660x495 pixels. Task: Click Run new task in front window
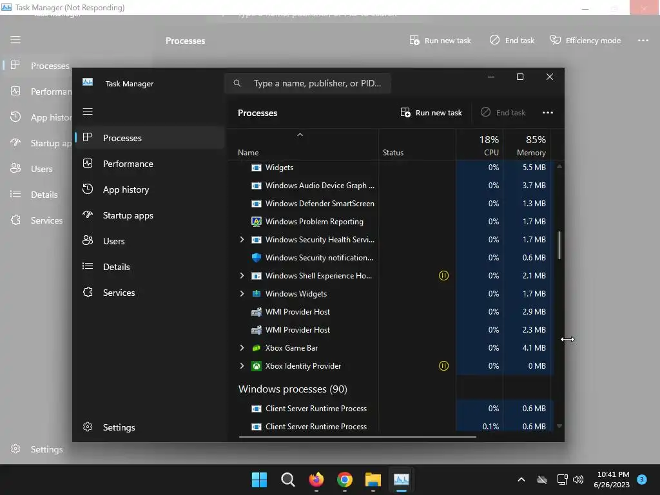coord(431,112)
